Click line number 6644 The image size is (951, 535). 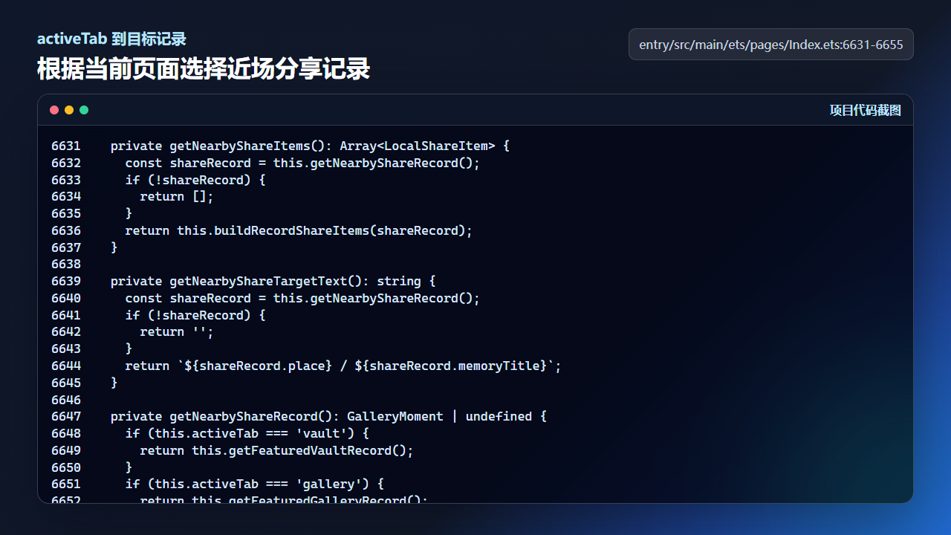click(x=66, y=366)
